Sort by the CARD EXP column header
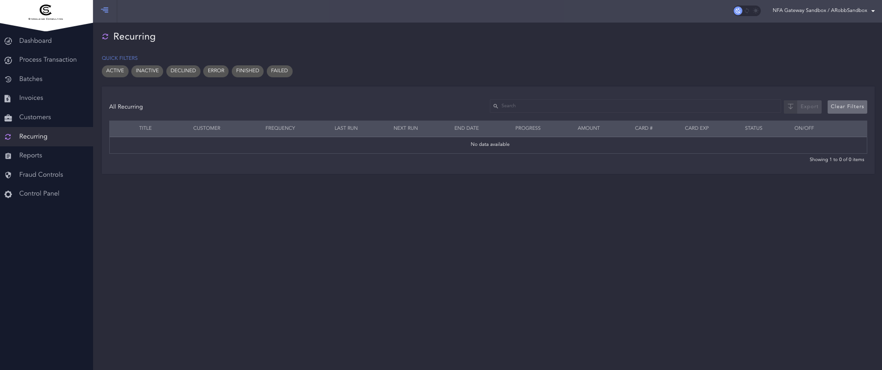 (696, 128)
